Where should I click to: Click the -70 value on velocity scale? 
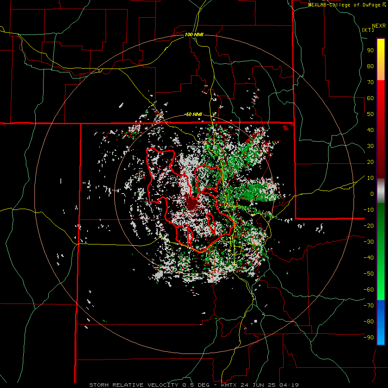pyautogui.click(x=369, y=306)
